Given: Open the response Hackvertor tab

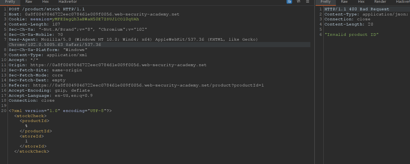Looking at the screenshot, I should coord(403,2).
